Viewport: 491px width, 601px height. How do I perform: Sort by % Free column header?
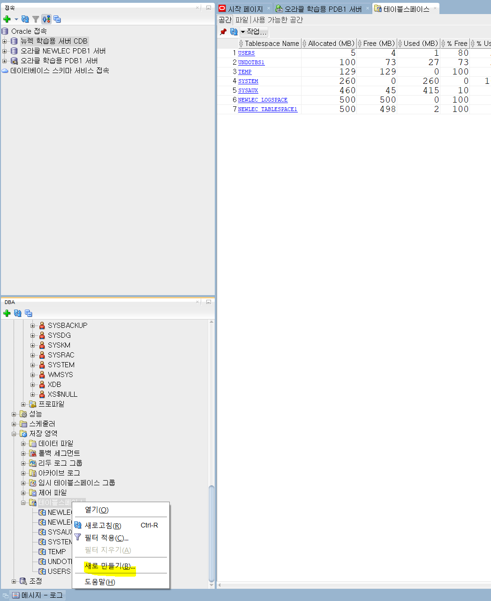pyautogui.click(x=455, y=44)
